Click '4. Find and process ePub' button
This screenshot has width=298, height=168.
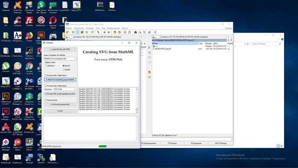pyautogui.click(x=60, y=105)
